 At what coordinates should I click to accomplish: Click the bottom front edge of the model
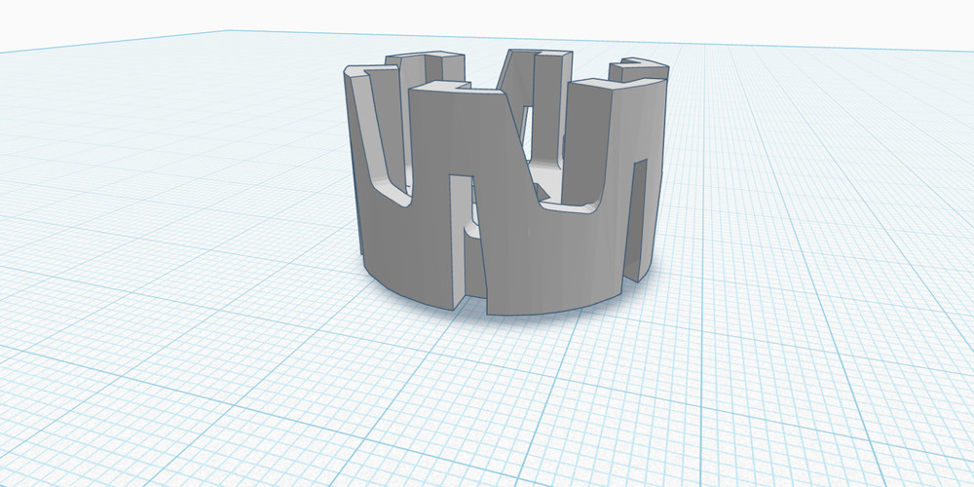point(545,310)
